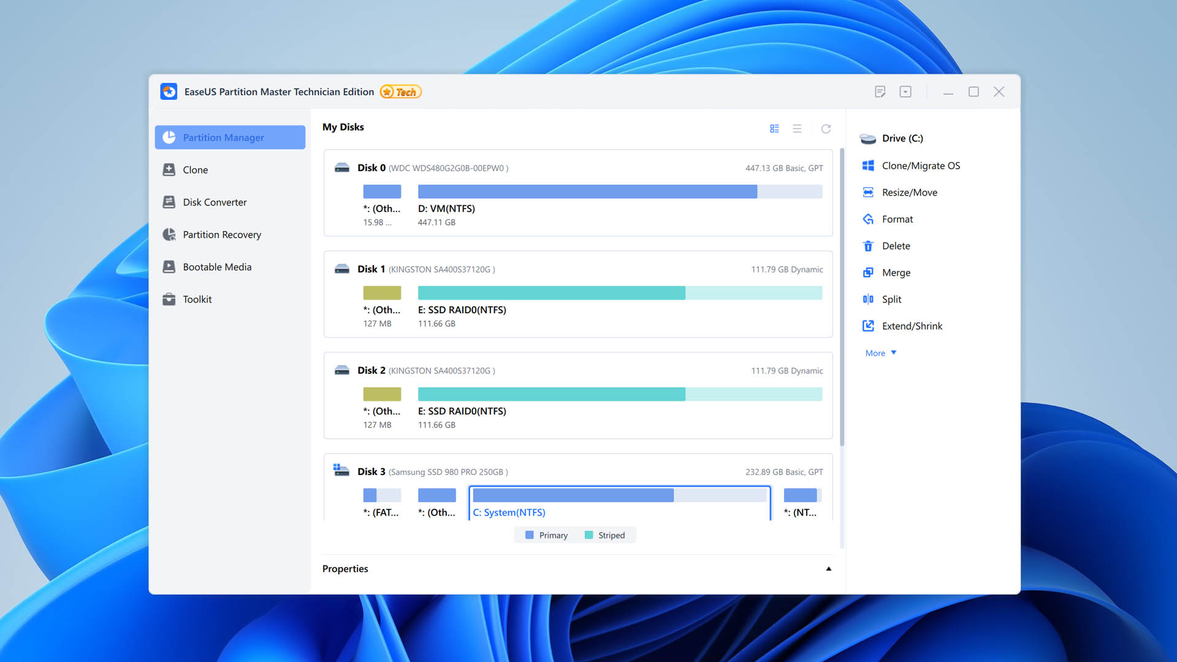This screenshot has width=1177, height=662.
Task: Click the Partition Manager pie icon
Action: tap(169, 137)
